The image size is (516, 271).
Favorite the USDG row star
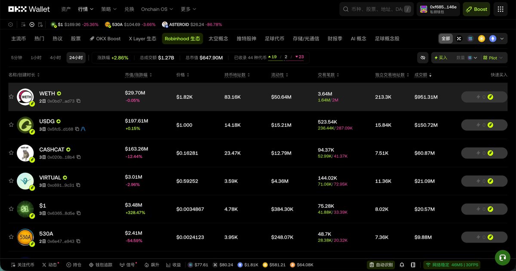tap(11, 125)
